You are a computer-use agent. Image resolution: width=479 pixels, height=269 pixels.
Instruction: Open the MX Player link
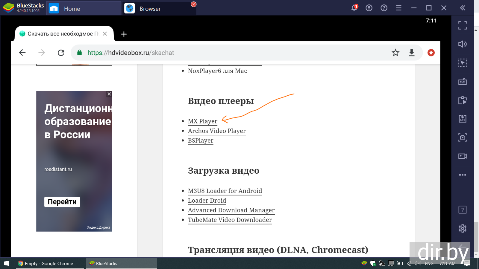[x=202, y=121]
